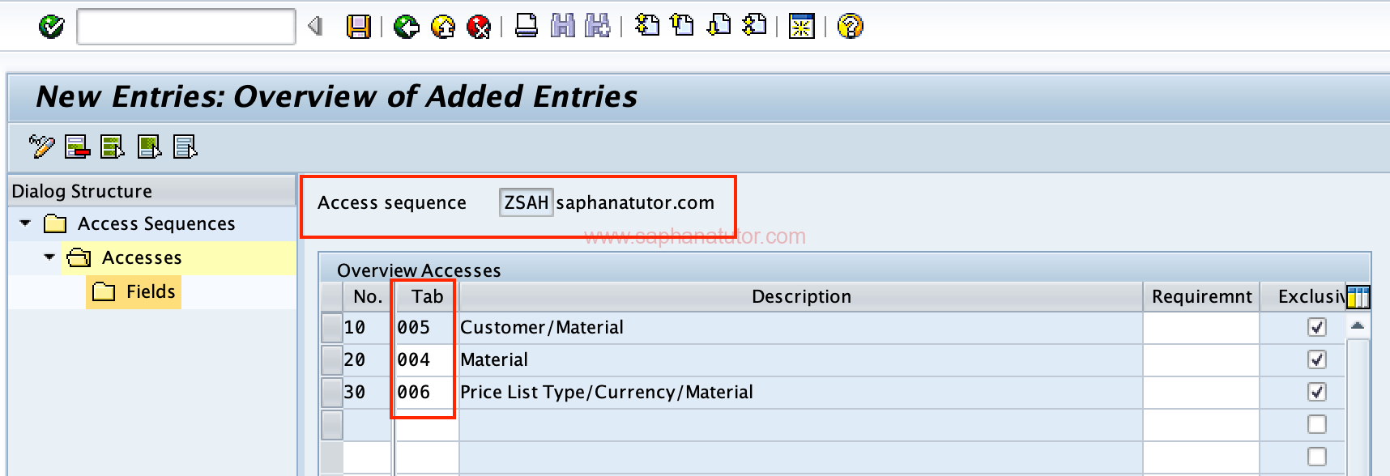Uncheck Exclusive for Price List Type row
Screen dimensions: 1390x476
pyautogui.click(x=1317, y=392)
